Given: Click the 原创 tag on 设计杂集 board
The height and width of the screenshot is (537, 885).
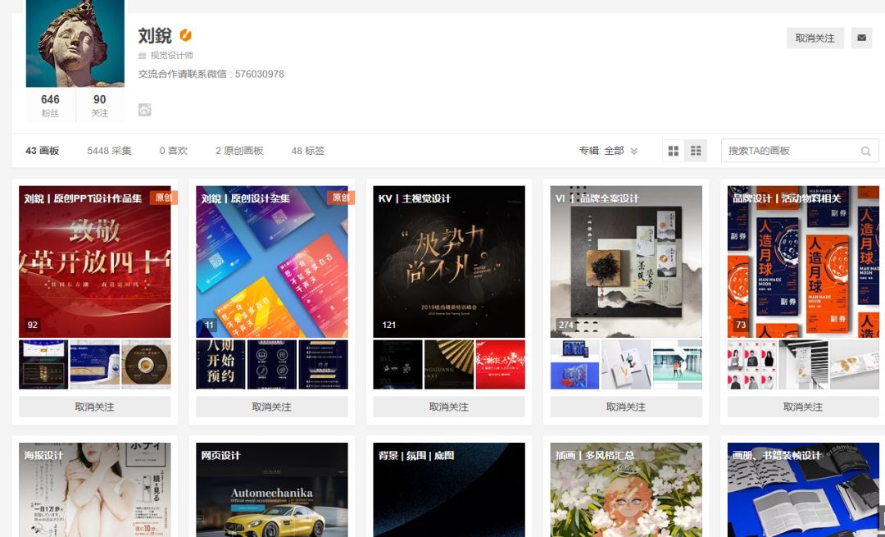Looking at the screenshot, I should pos(341,198).
